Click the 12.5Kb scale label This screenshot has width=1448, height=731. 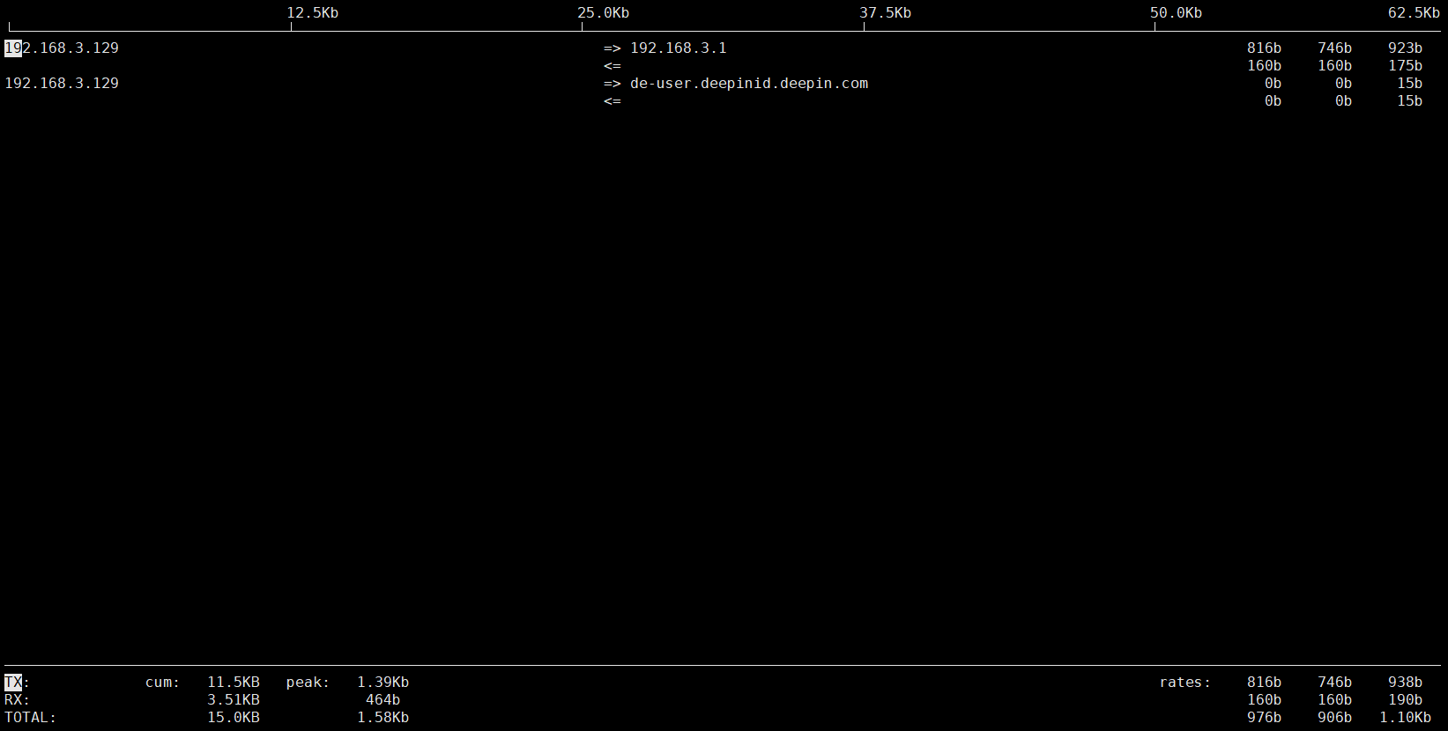point(313,12)
